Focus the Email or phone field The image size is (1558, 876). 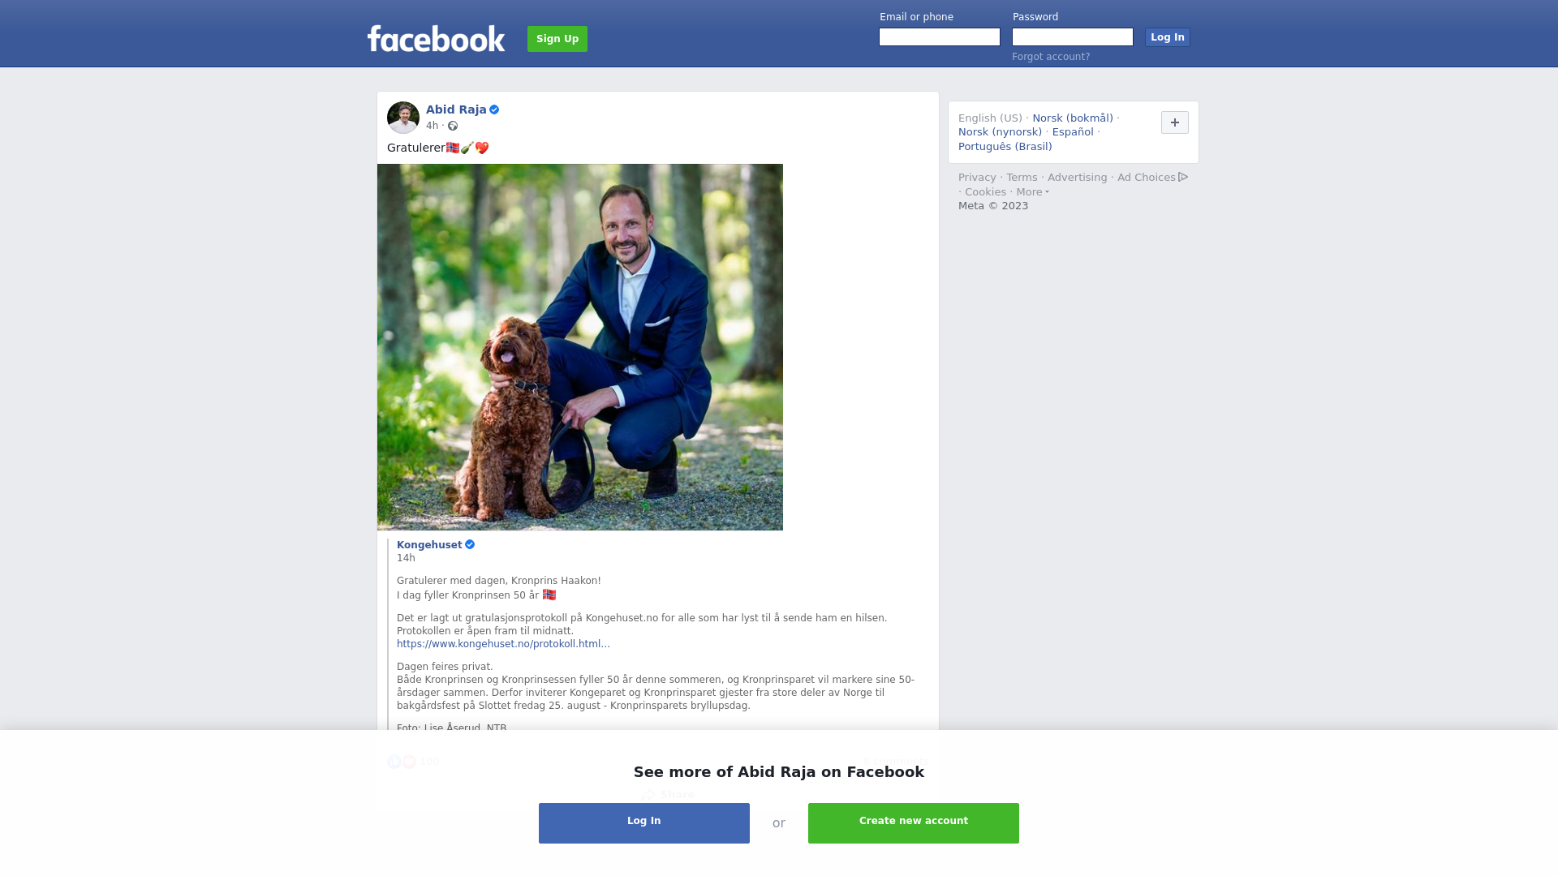pos(940,37)
